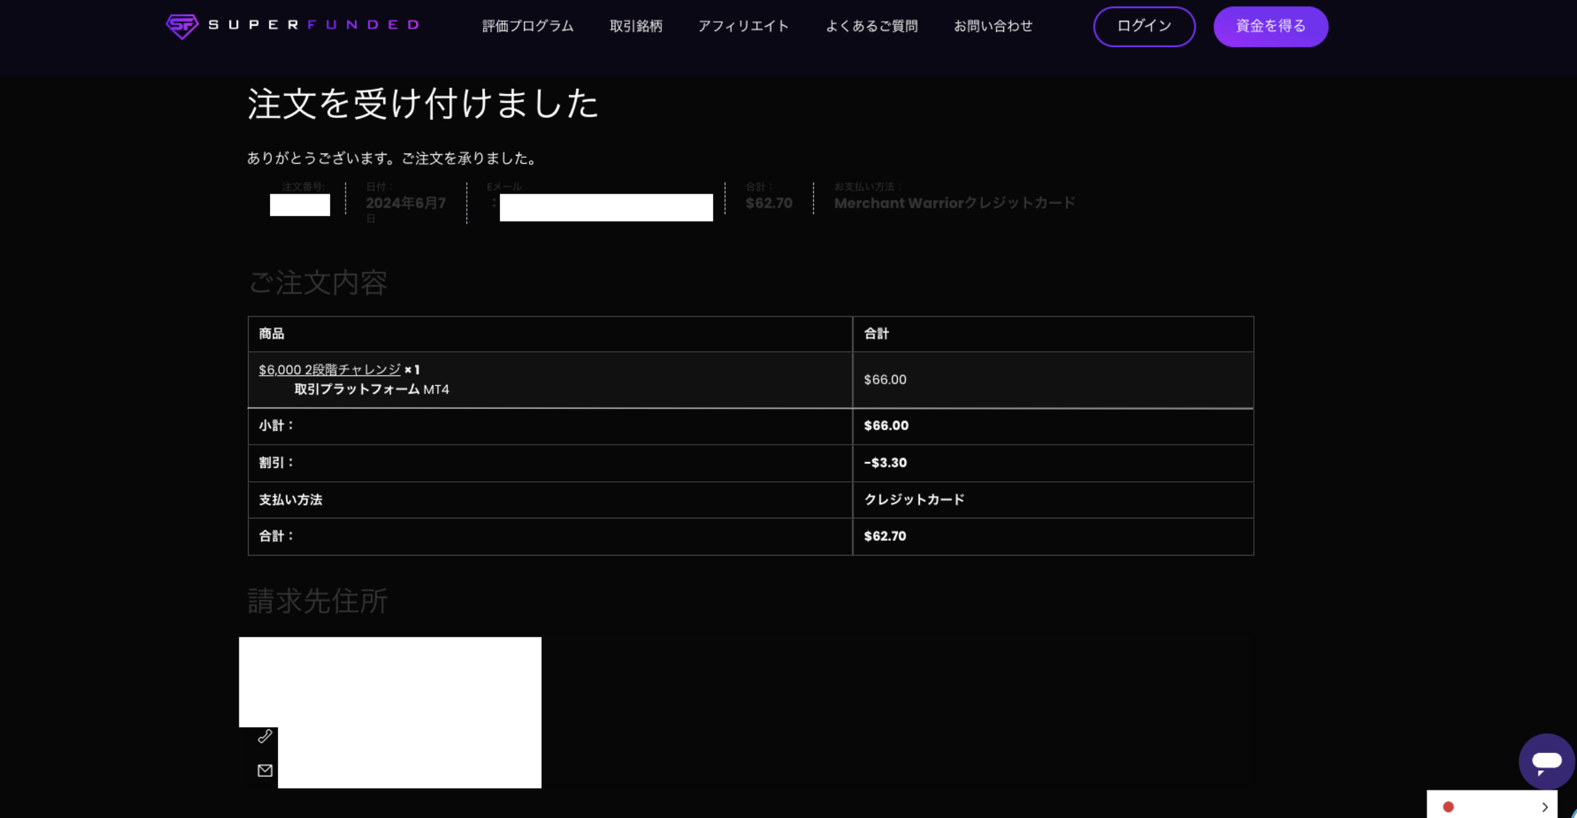Click the phone icon in billing address
The height and width of the screenshot is (818, 1577).
click(x=265, y=736)
